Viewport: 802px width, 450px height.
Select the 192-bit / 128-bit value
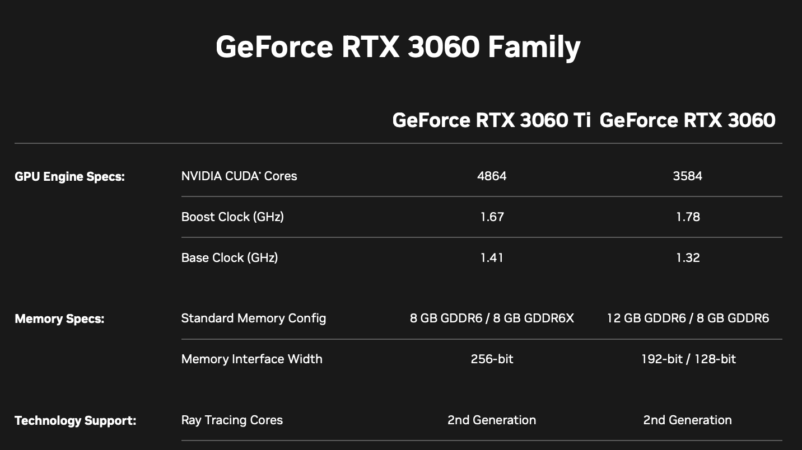[688, 359]
